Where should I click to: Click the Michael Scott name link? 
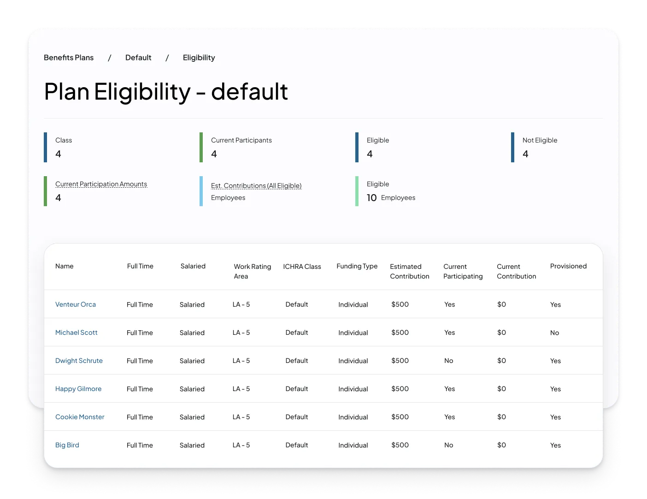[x=76, y=333]
